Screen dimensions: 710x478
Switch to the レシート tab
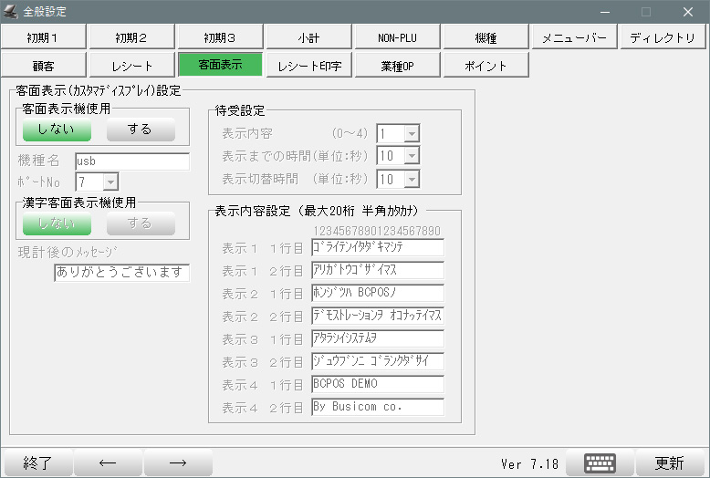pos(131,66)
